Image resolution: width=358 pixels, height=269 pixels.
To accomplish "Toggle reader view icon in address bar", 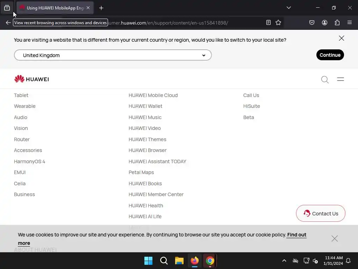I will pos(268,22).
